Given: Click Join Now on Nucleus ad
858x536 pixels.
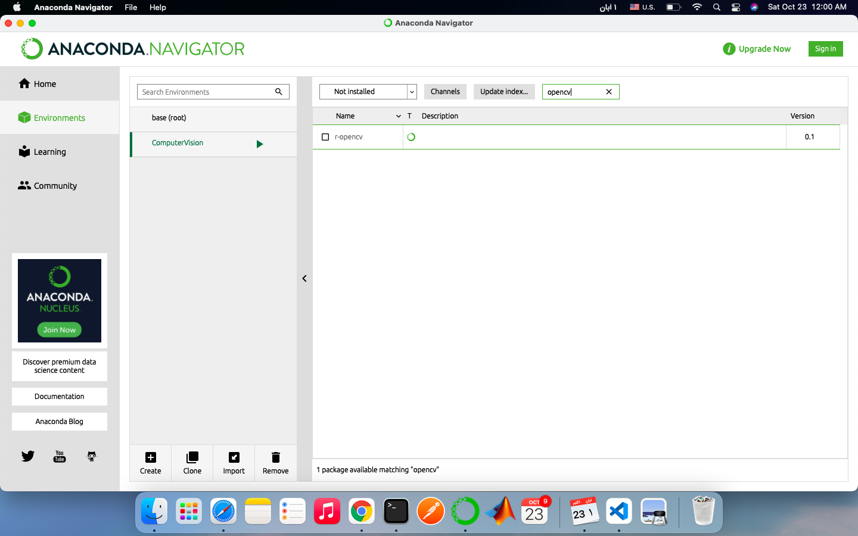Looking at the screenshot, I should click(60, 330).
